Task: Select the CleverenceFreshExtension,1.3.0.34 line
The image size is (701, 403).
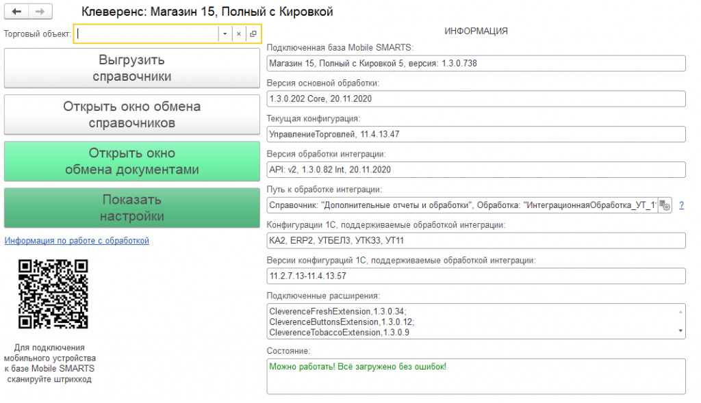Action: click(338, 311)
